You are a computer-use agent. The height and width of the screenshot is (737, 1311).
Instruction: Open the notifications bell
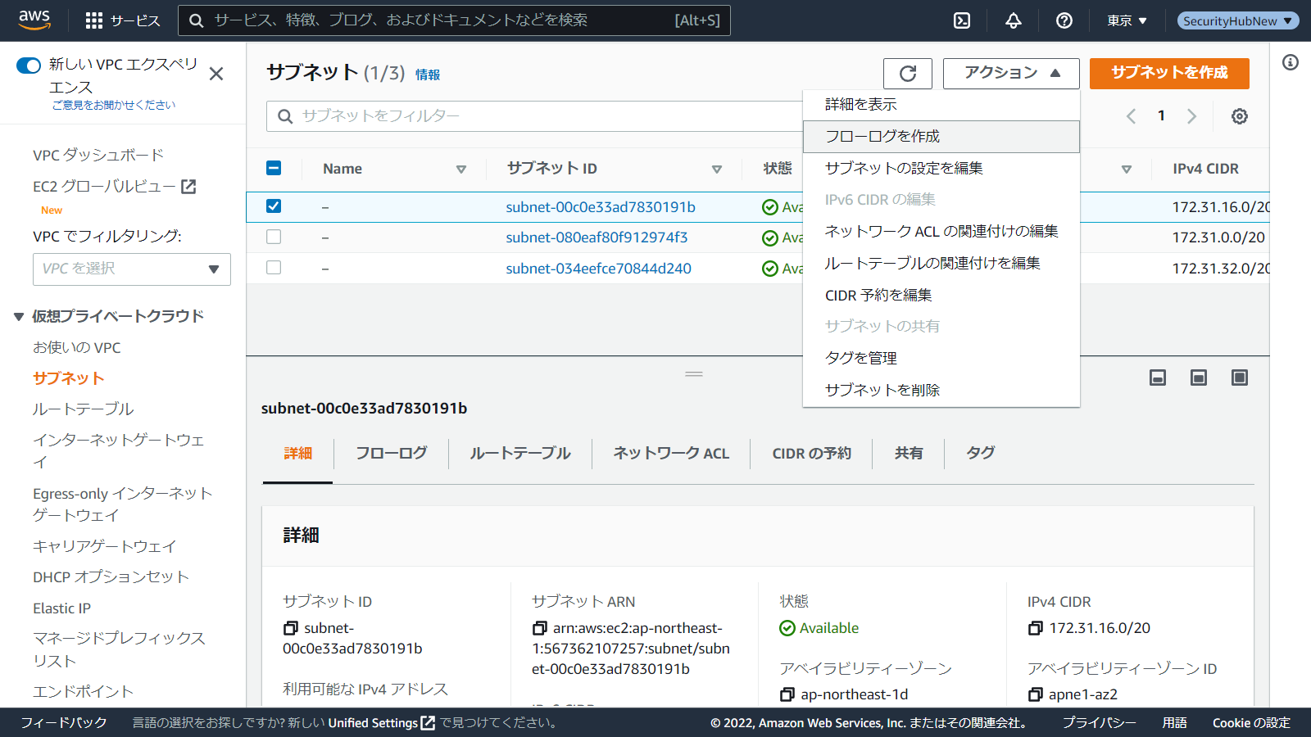click(1014, 20)
